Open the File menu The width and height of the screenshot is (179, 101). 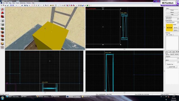(x=4, y=3)
